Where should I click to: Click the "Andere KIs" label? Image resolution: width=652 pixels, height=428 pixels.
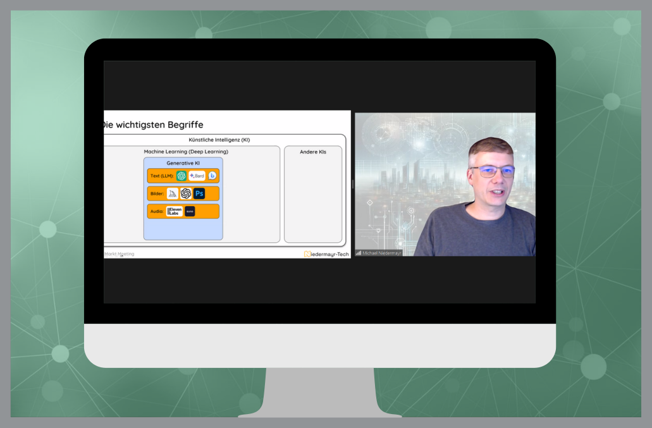pos(313,152)
